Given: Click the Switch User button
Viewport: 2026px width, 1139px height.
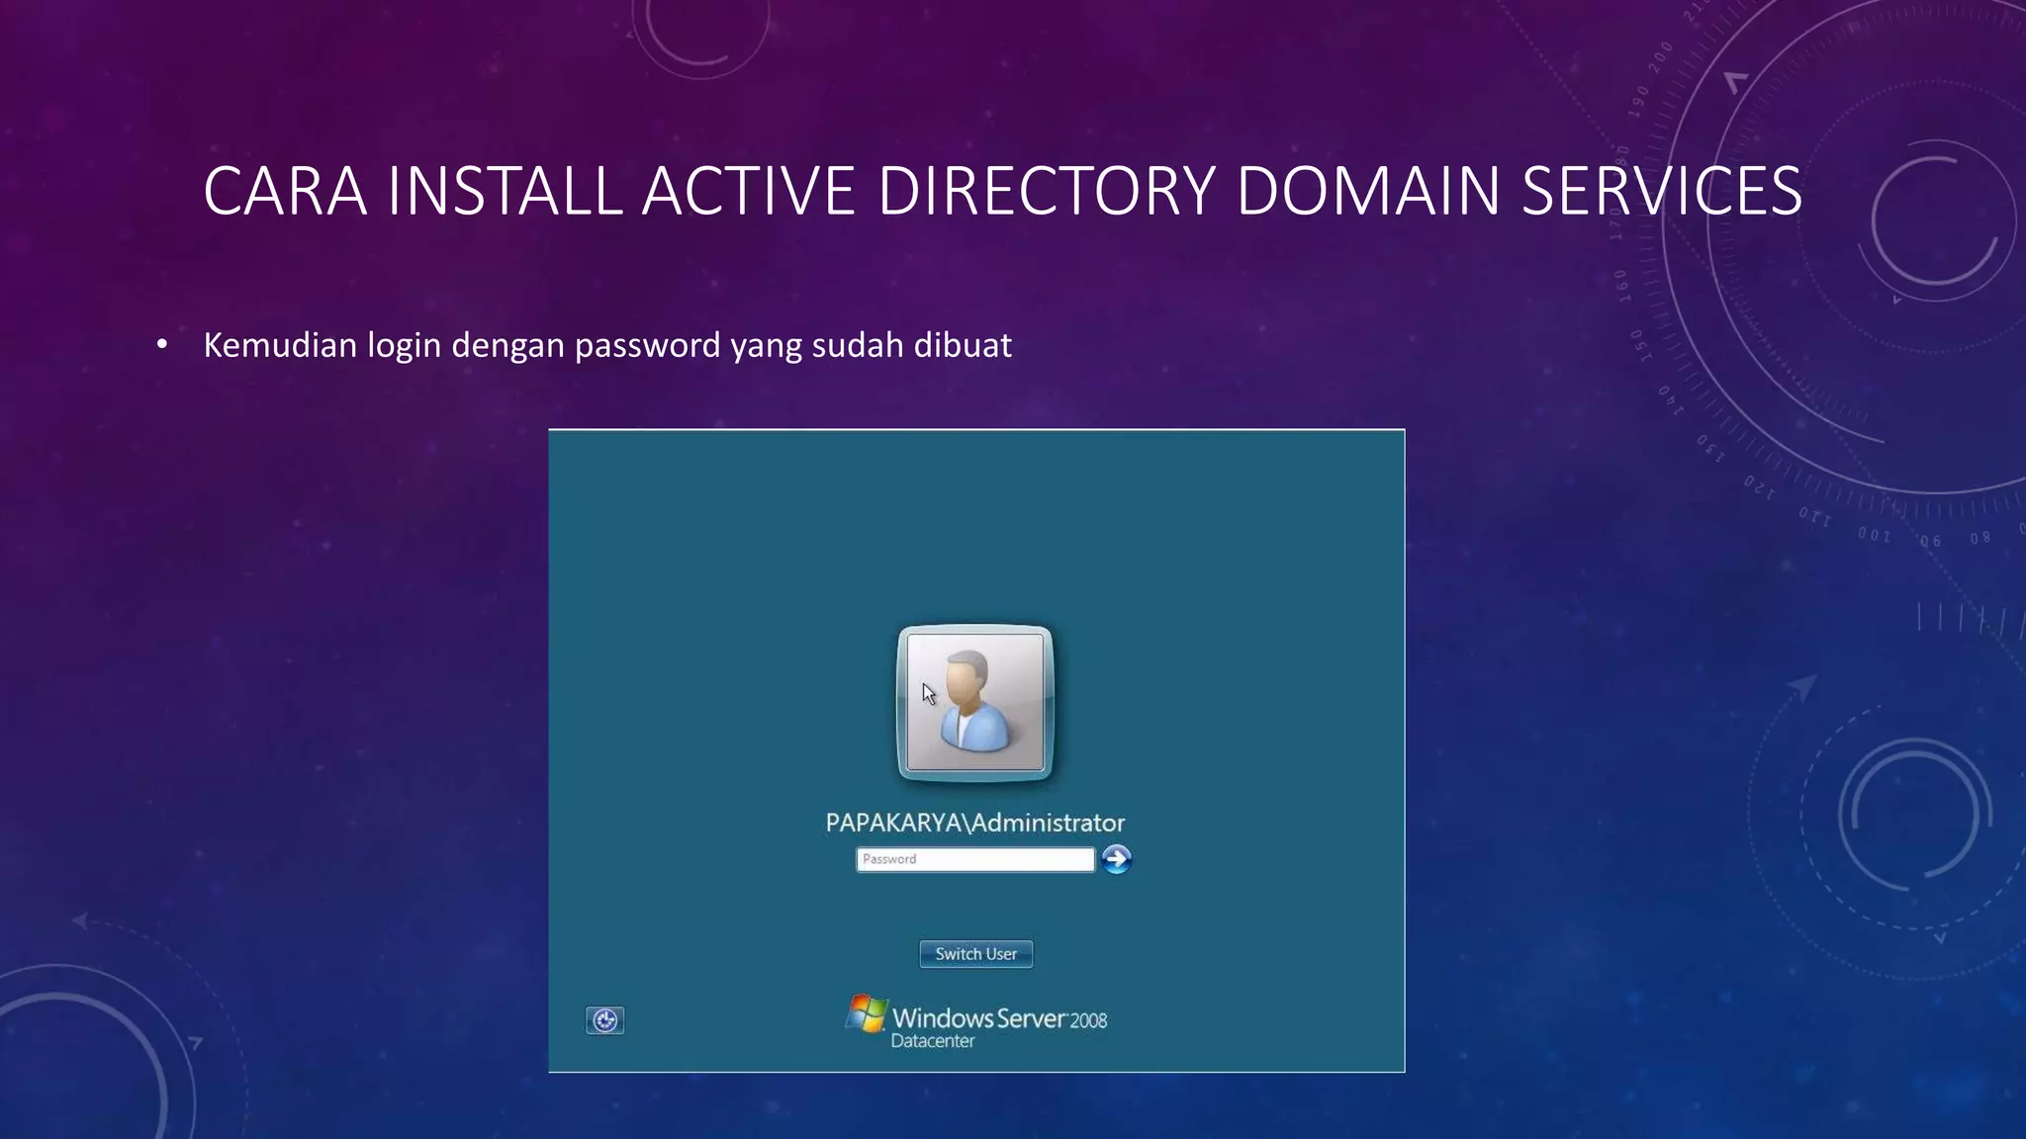Looking at the screenshot, I should point(976,954).
